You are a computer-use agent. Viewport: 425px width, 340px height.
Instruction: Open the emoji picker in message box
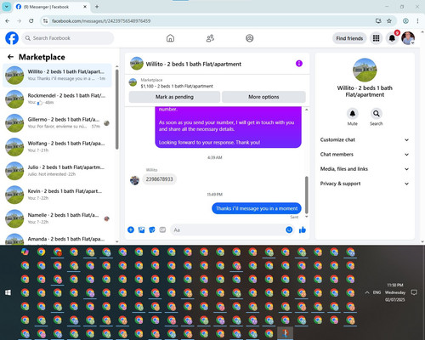[289, 229]
